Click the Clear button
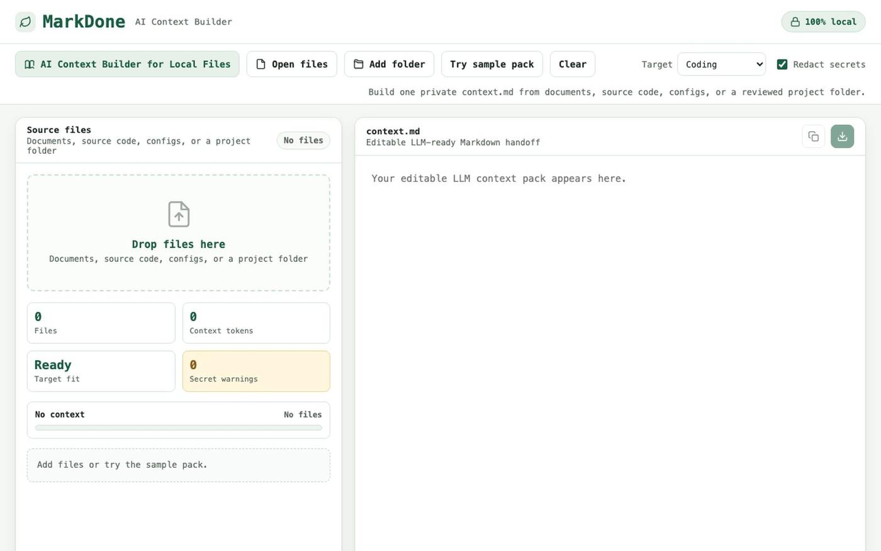Screen dimensions: 881x551 572,64
